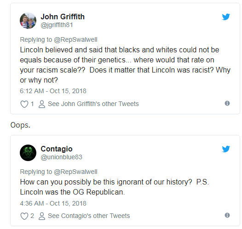Viewport: 242px width, 229px height.
Task: Follow @RepSwalwell mention in John Griffith's tweet
Action: coord(75,40)
